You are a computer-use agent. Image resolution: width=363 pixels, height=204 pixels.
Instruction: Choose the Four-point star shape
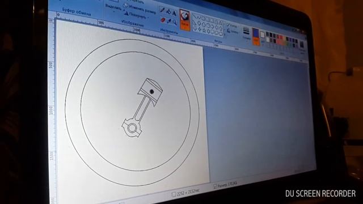pyautogui.click(x=200, y=29)
